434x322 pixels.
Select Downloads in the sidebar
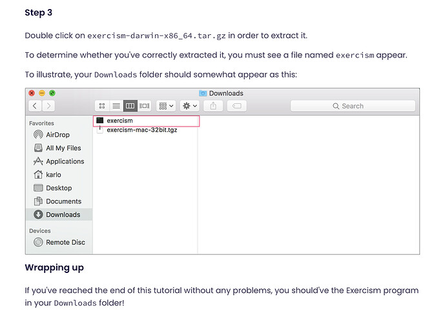pyautogui.click(x=59, y=214)
